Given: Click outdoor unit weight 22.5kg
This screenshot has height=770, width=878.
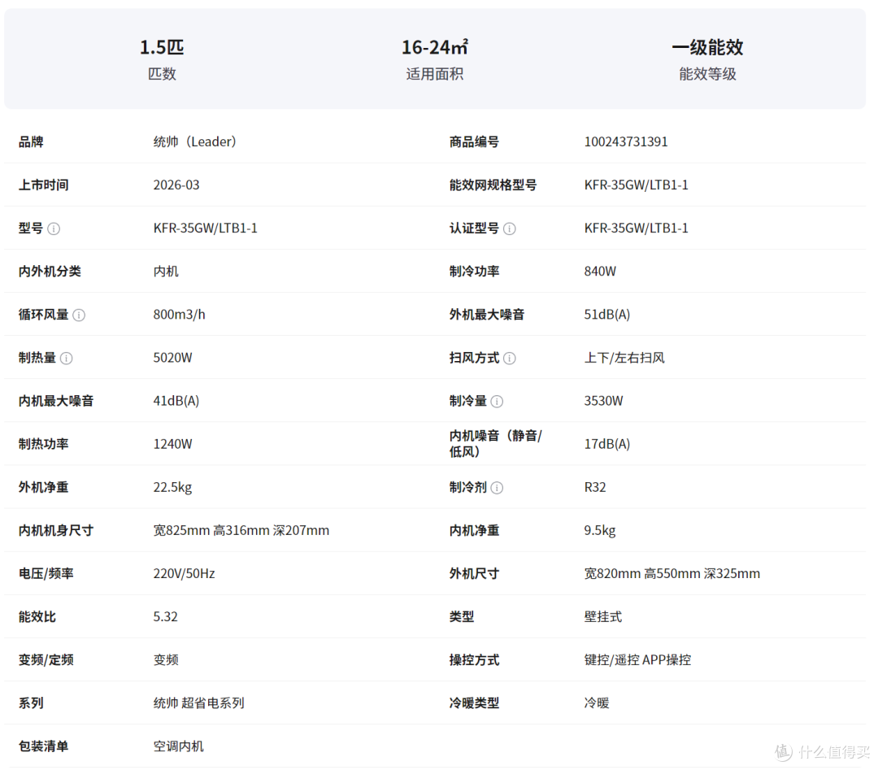Looking at the screenshot, I should pyautogui.click(x=172, y=487).
